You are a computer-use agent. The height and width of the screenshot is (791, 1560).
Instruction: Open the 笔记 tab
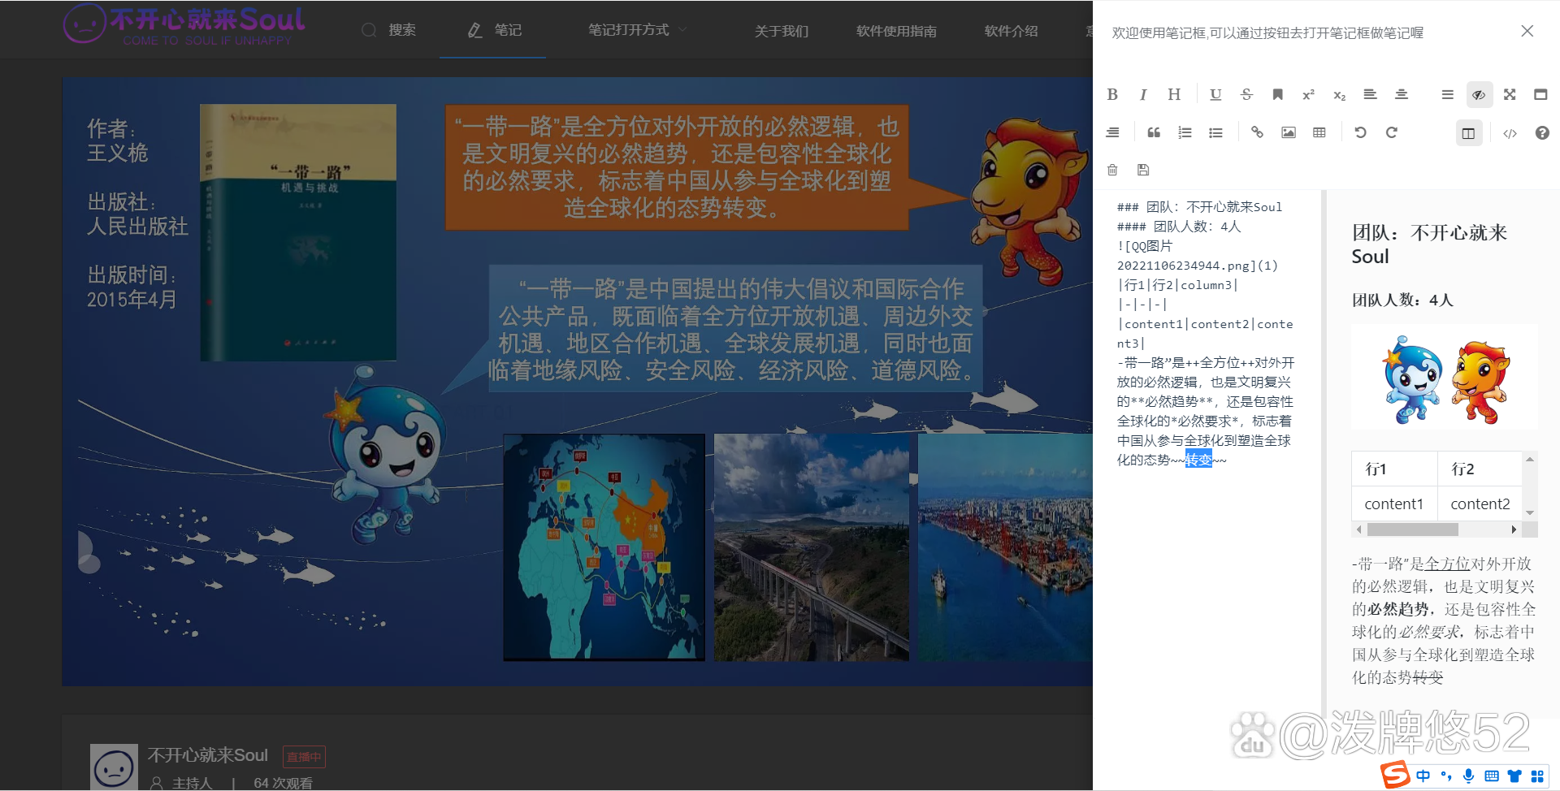[x=494, y=30]
